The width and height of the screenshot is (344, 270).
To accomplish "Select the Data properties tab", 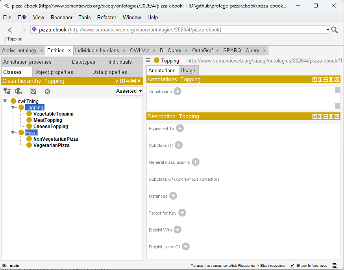I will pyautogui.click(x=110, y=72).
